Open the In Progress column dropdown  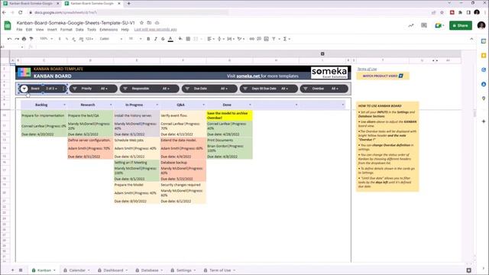(x=157, y=105)
